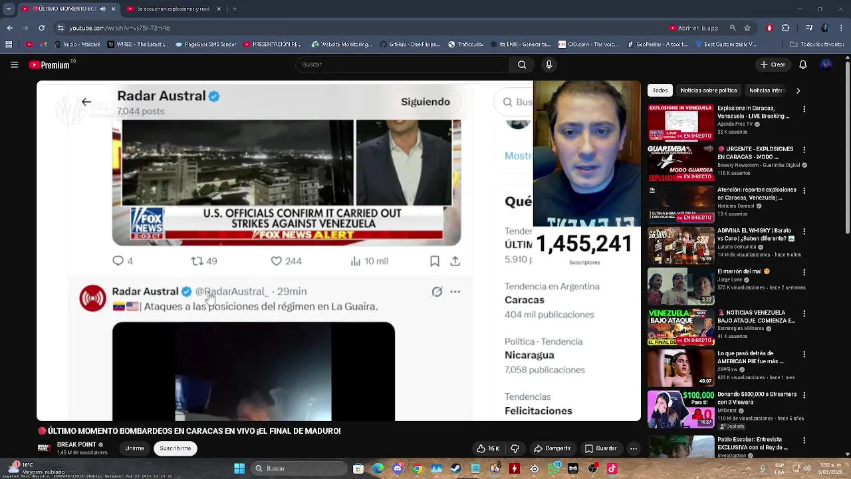
Task: Open Windows Start menu on taskbar
Action: coord(239,468)
